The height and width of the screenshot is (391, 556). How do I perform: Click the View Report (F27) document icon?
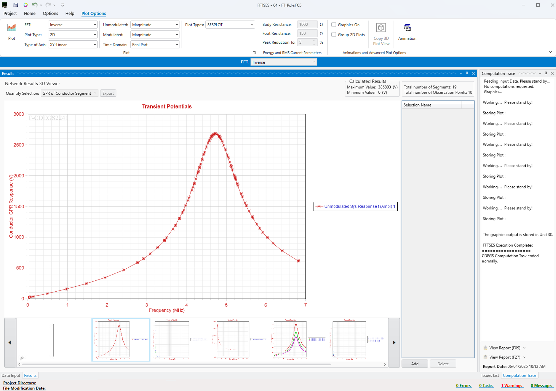[486, 357]
